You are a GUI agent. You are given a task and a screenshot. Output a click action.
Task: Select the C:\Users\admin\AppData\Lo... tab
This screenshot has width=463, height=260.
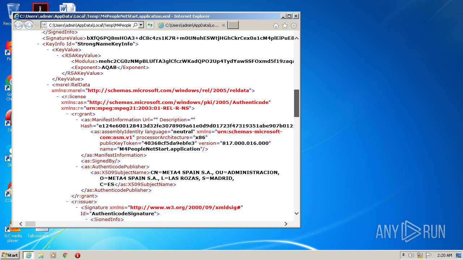point(192,25)
